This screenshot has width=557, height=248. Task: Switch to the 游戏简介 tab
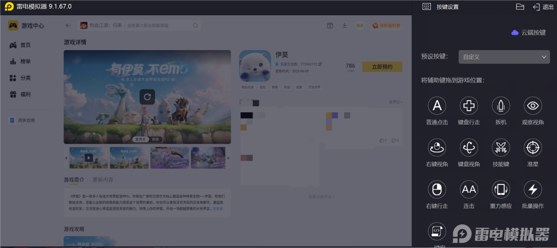(x=74, y=180)
